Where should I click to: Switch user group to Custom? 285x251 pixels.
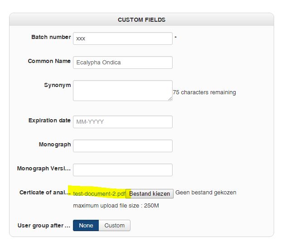(x=114, y=226)
